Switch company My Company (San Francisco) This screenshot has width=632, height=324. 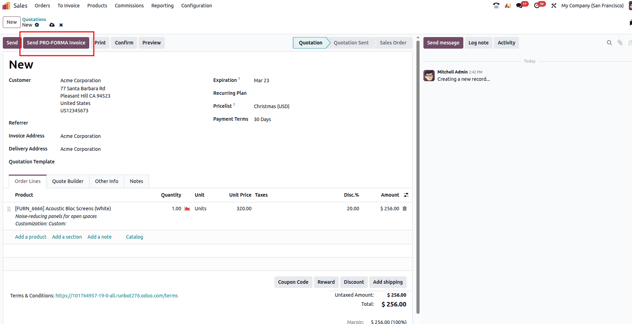[592, 6]
